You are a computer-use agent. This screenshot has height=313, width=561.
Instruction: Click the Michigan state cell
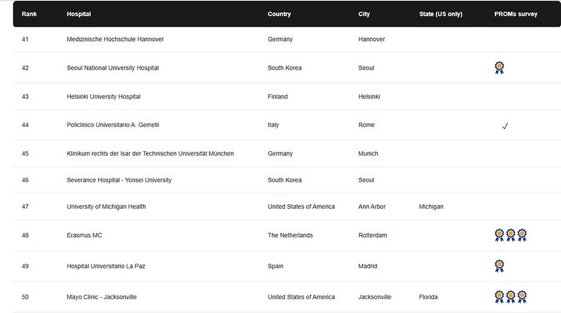pyautogui.click(x=431, y=207)
